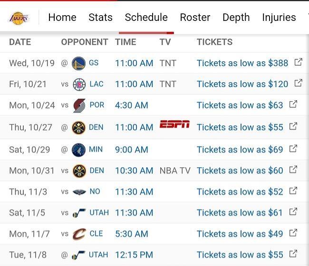Click Tickets as low as $120 link
309x266 pixels.
(x=242, y=84)
